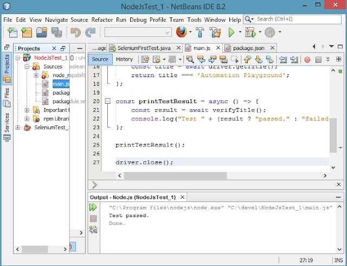Toggle Rectangular Selection mode

tap(235, 59)
